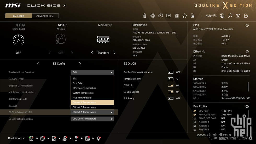Toggle Fan Fail Warning Notification switch
The height and width of the screenshot is (144, 256).
tap(171, 72)
